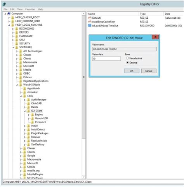Select the RegisteredApplications key
The height and width of the screenshot is (187, 184).
pyautogui.click(x=36, y=81)
